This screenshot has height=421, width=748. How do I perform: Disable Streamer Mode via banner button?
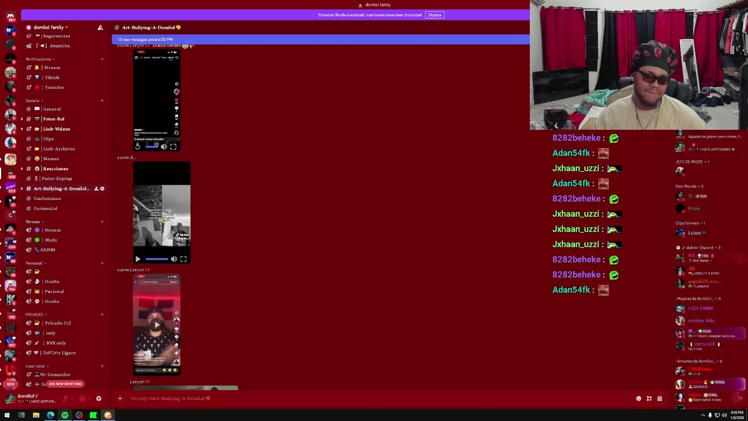(x=434, y=15)
